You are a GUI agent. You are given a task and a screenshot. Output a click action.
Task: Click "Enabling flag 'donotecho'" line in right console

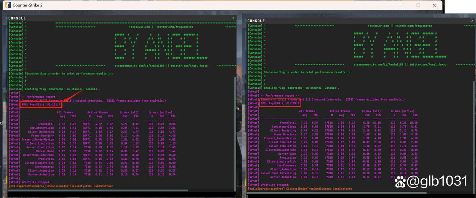pyautogui.click(x=294, y=88)
